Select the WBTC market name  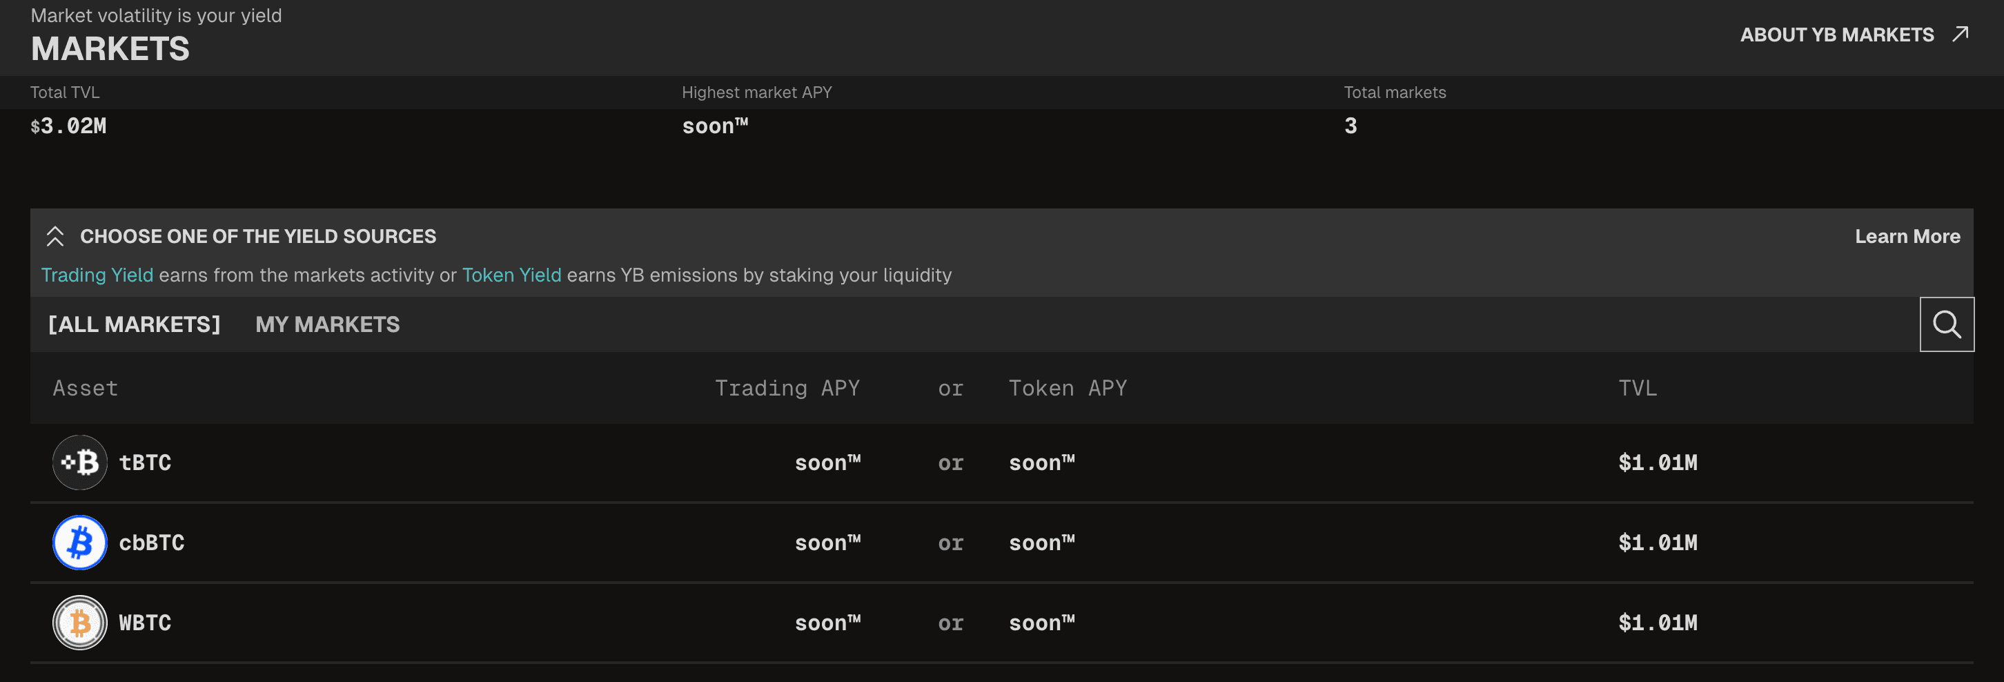click(x=145, y=623)
